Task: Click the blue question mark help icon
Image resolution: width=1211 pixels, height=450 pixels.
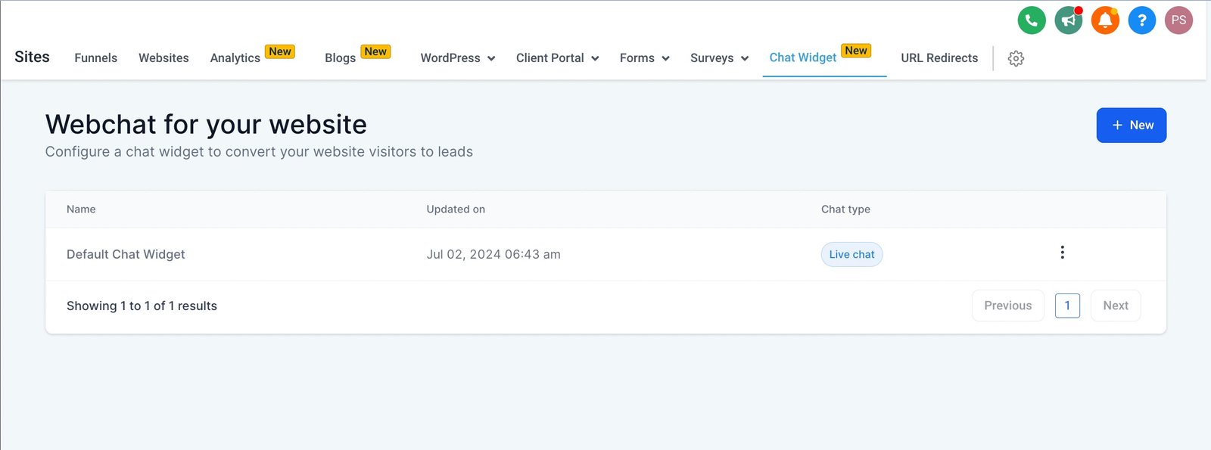Action: coord(1141,20)
